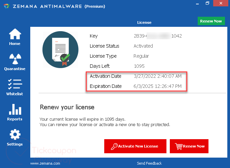Restore down the Zemana window
Image resolution: width=230 pixels, height=168 pixels.
point(207,3)
